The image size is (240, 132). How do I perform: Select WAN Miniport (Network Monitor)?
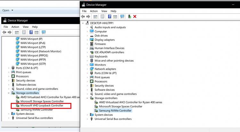click(41, 51)
